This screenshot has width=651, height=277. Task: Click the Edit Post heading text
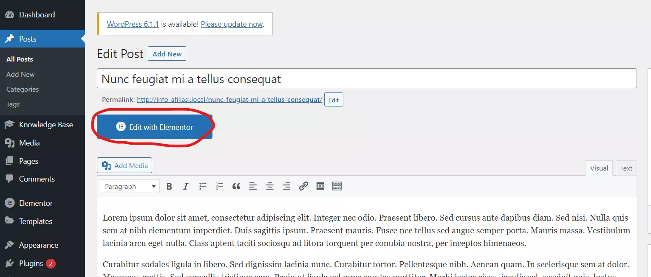pyautogui.click(x=120, y=54)
